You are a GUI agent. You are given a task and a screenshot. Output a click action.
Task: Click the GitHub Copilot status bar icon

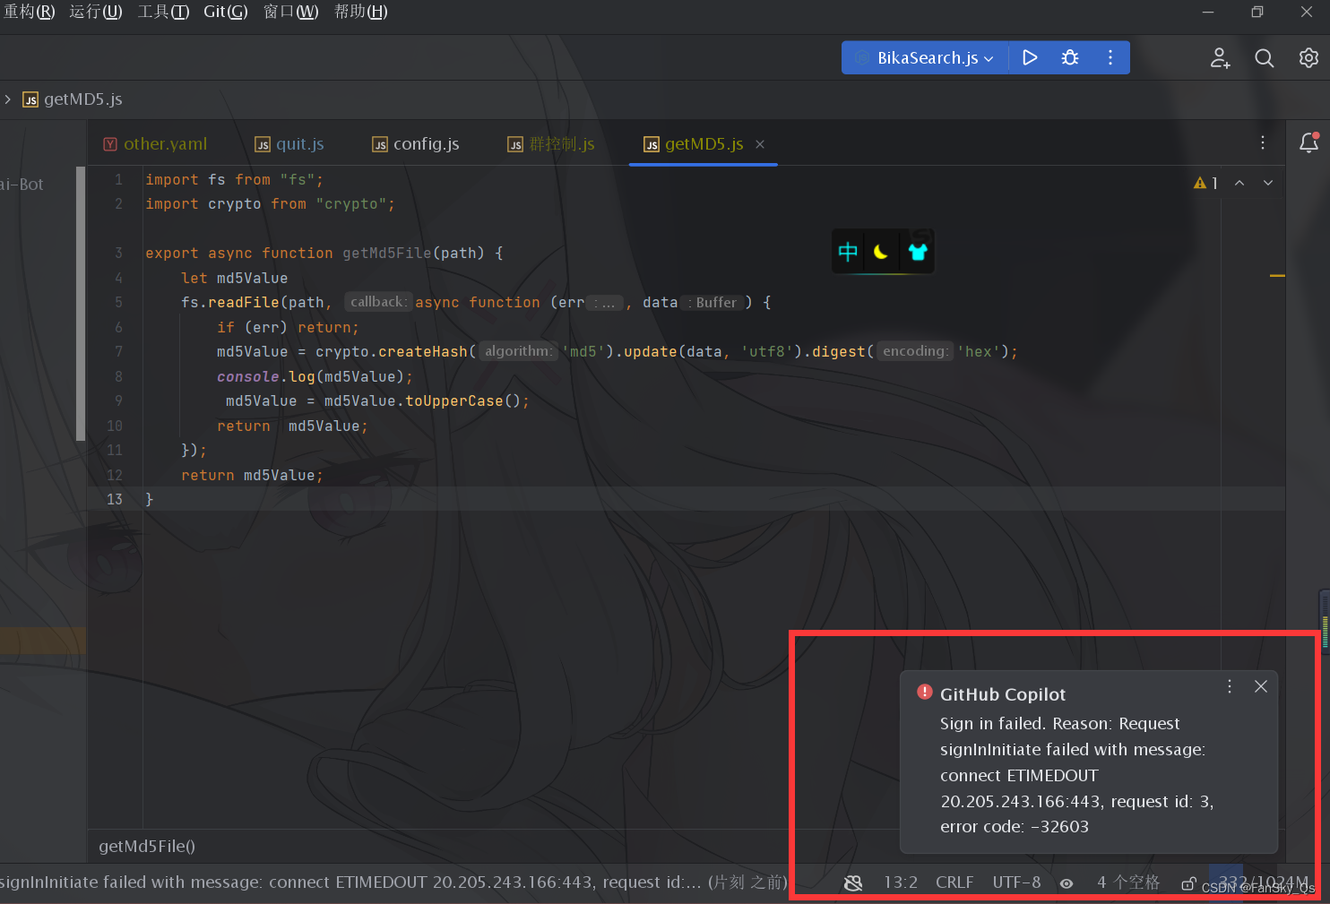pyautogui.click(x=853, y=882)
